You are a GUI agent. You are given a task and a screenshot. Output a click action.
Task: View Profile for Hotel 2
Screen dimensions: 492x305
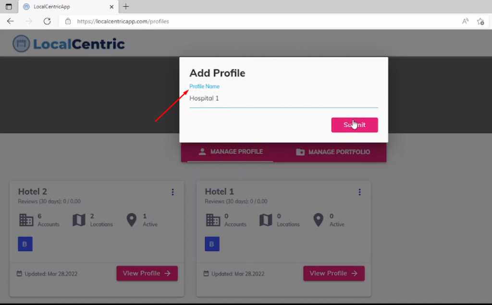coord(147,273)
